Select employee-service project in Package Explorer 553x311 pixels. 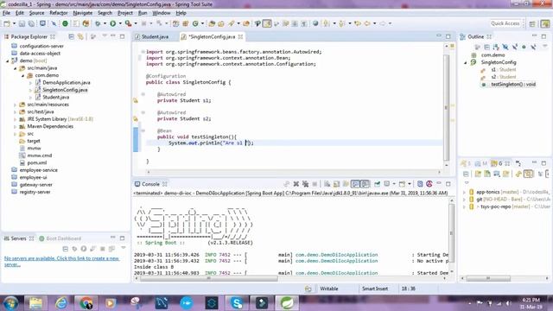38,170
